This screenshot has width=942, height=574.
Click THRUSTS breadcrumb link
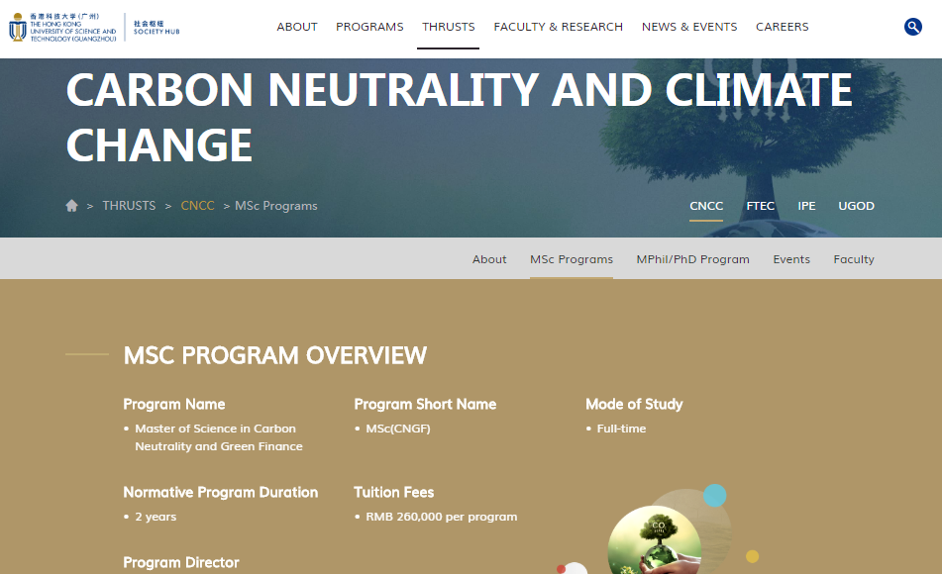coord(129,206)
